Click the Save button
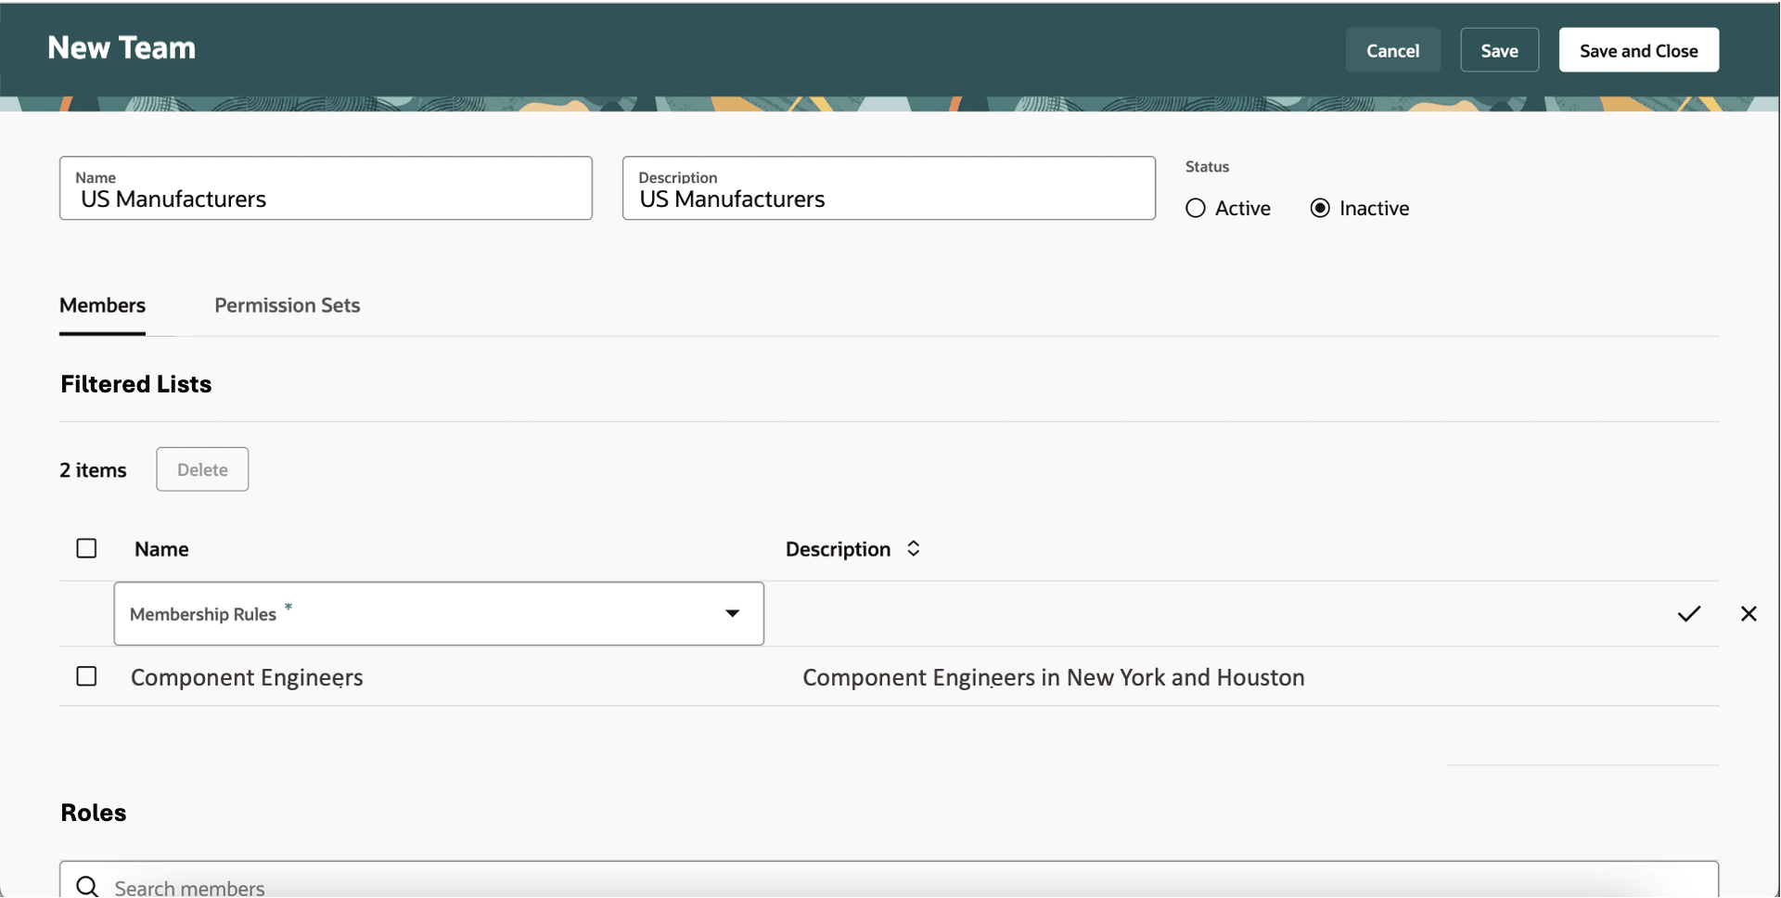The width and height of the screenshot is (1781, 898). coord(1499,50)
